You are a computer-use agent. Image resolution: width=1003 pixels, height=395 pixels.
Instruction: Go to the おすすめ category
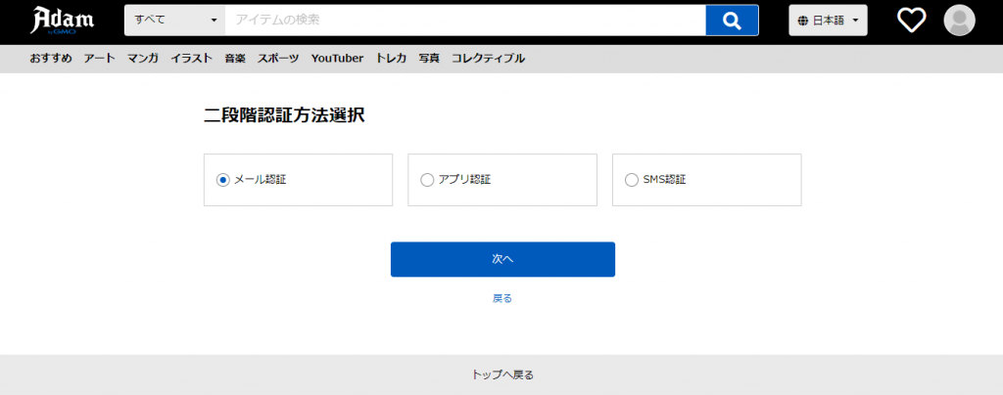(x=50, y=59)
